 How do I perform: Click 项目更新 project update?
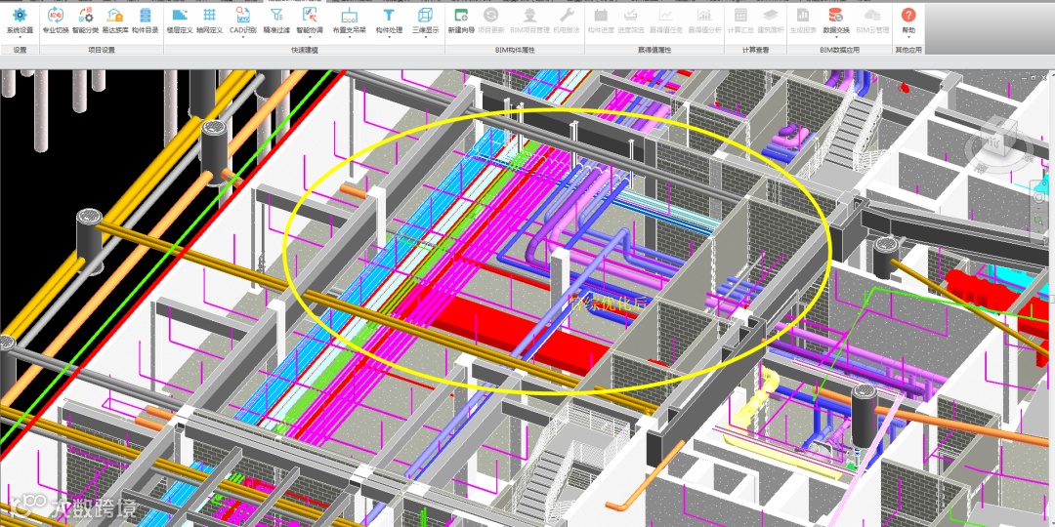tap(491, 20)
